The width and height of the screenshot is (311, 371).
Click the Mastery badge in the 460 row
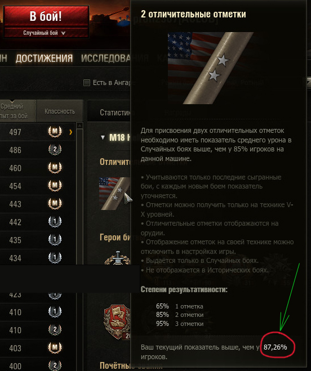(x=55, y=168)
